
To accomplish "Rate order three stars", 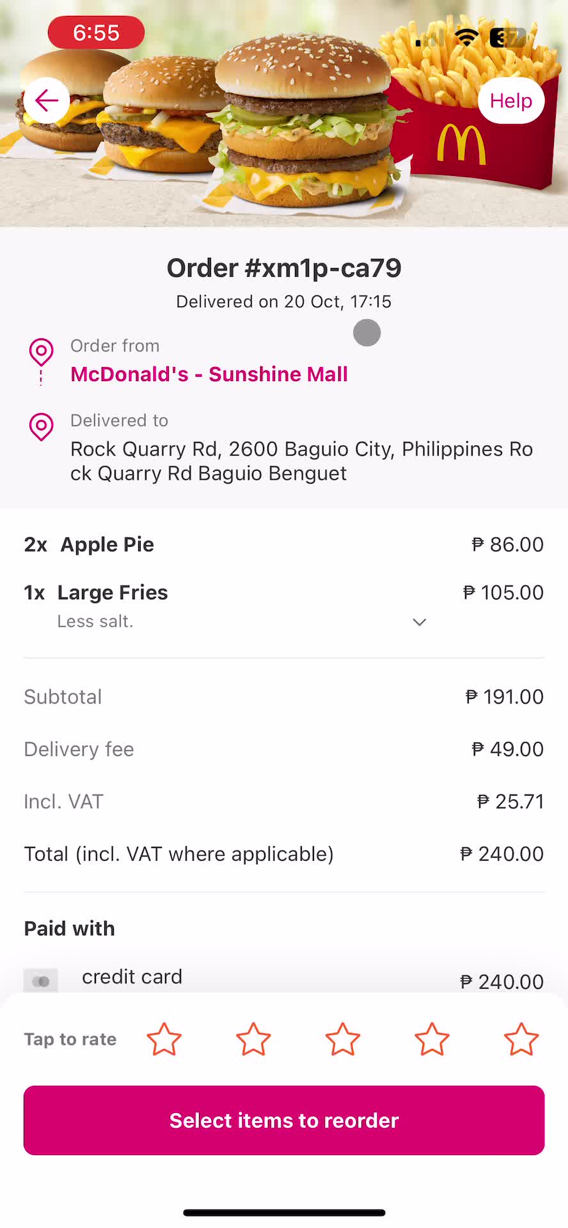I will [343, 1039].
